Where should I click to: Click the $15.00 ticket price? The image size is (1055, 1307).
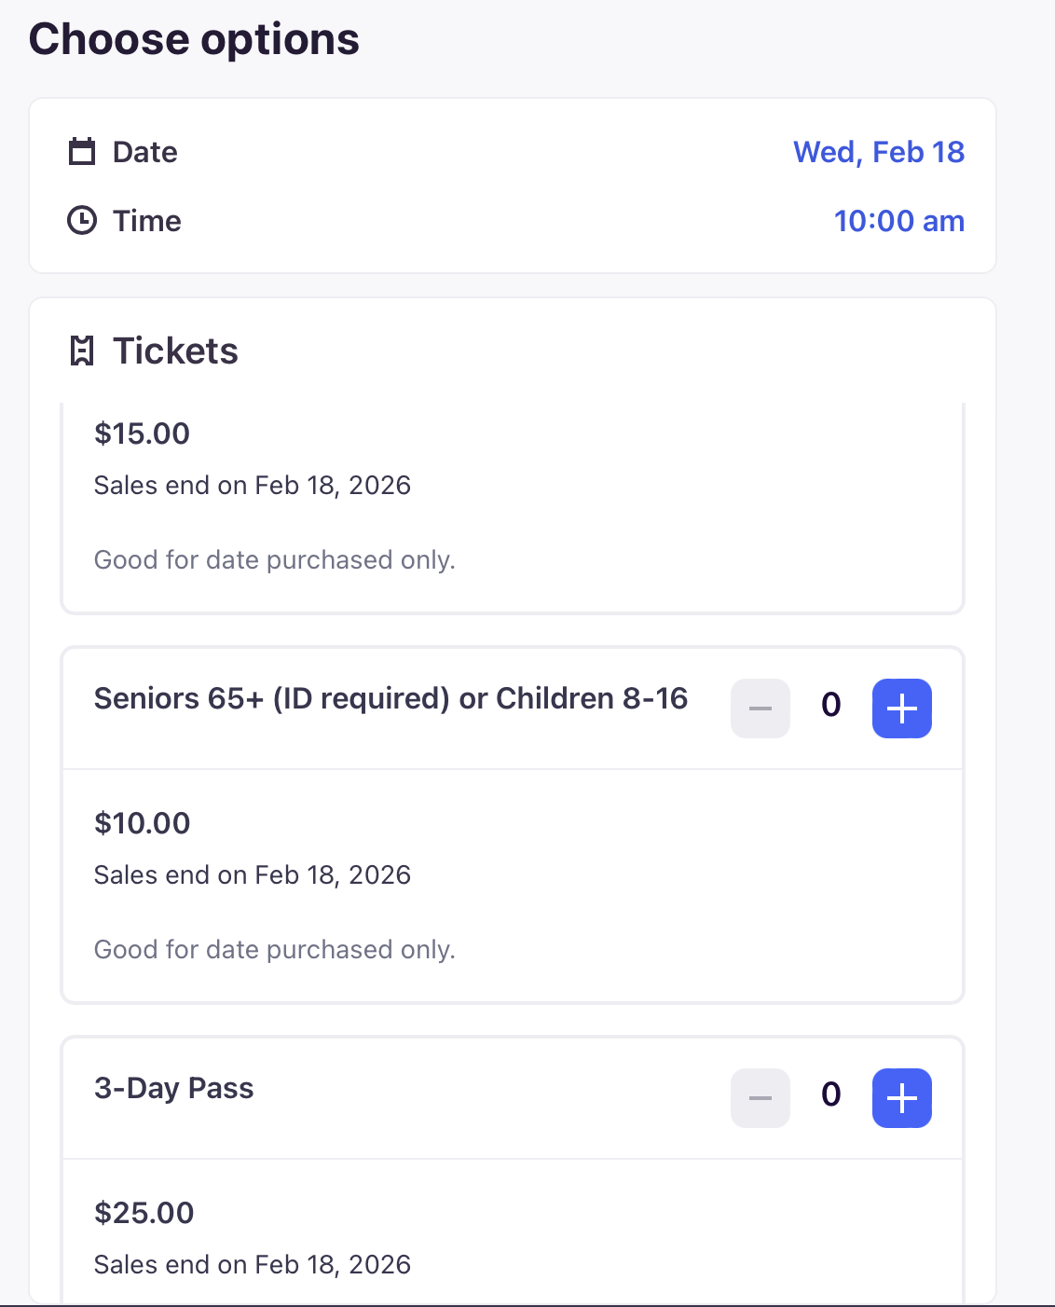coord(142,433)
